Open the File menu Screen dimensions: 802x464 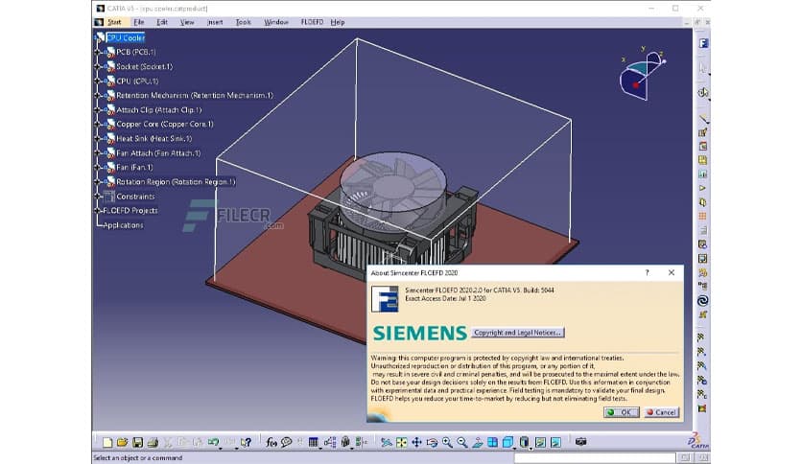coord(138,22)
